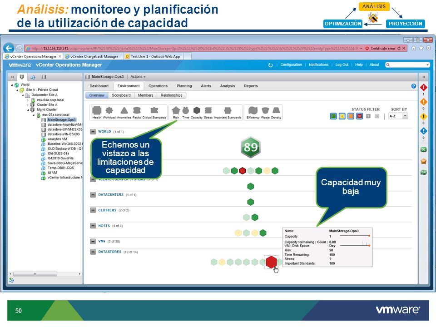
Task: Open the Planning tab
Action: [184, 86]
